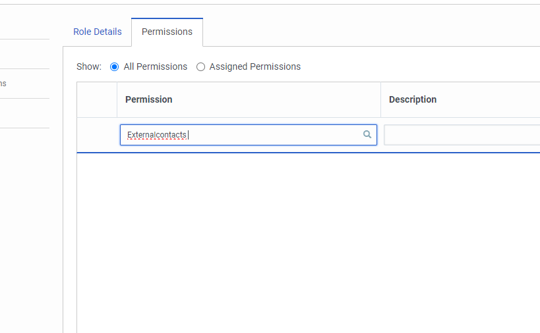Select the All Permissions radio button
This screenshot has height=333, width=540.
tap(114, 66)
